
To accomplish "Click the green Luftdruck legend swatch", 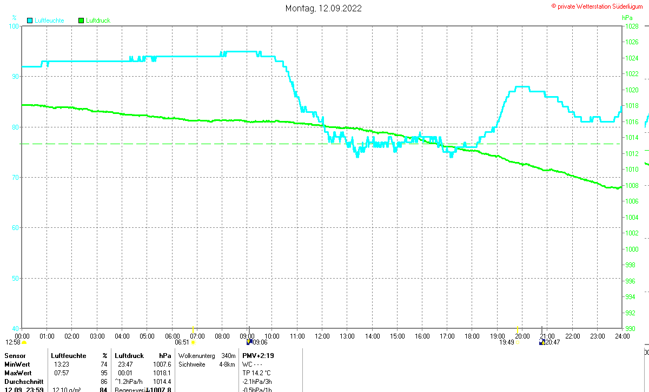I will point(81,21).
